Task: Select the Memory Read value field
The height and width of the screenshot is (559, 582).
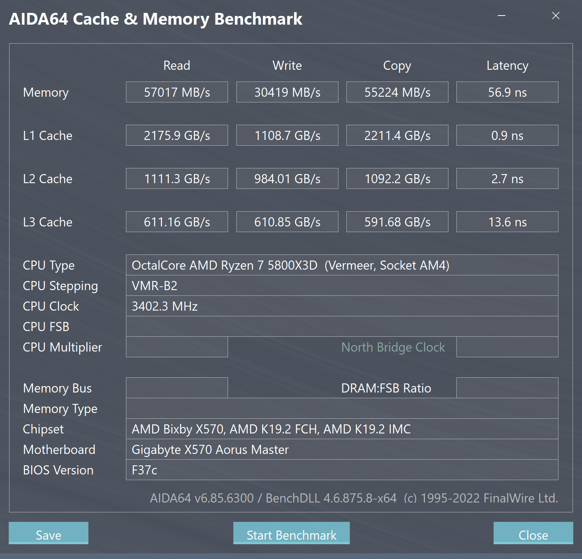Action: click(177, 92)
